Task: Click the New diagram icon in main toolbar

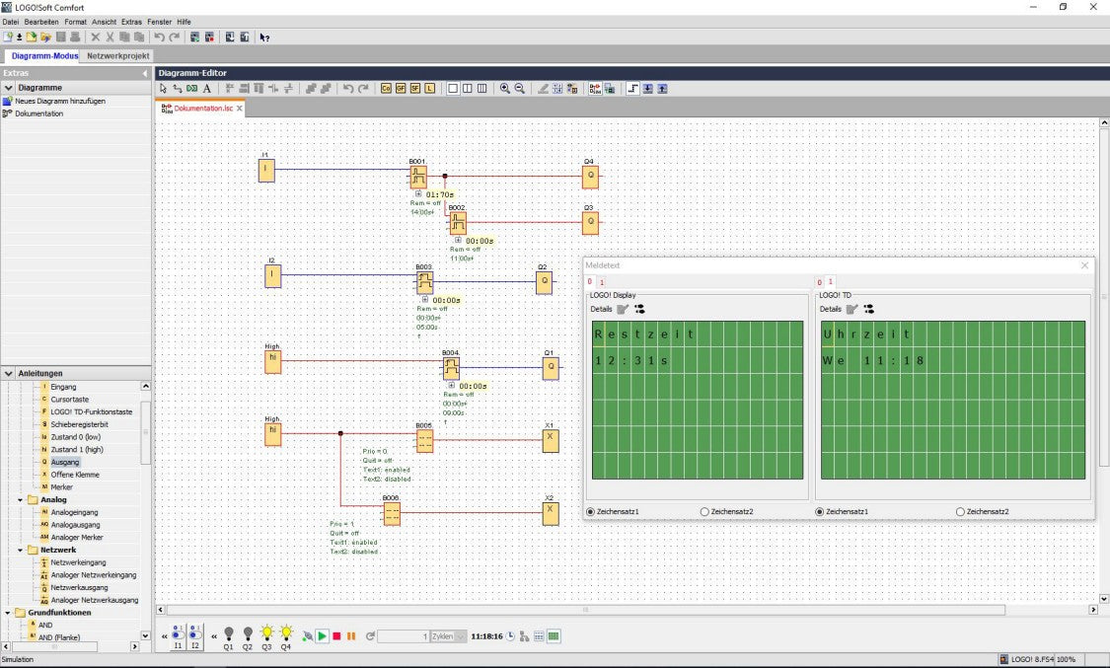Action: click(8, 37)
